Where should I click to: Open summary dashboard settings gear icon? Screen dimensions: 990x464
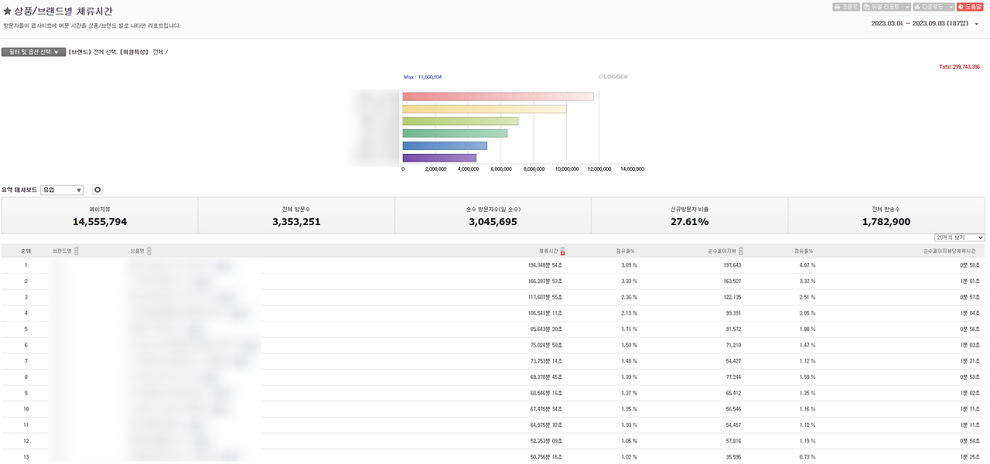(97, 189)
